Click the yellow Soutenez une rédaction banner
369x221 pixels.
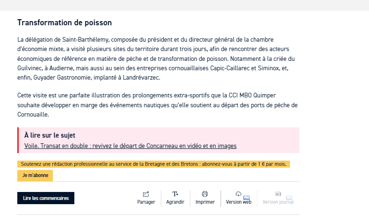pos(153,164)
